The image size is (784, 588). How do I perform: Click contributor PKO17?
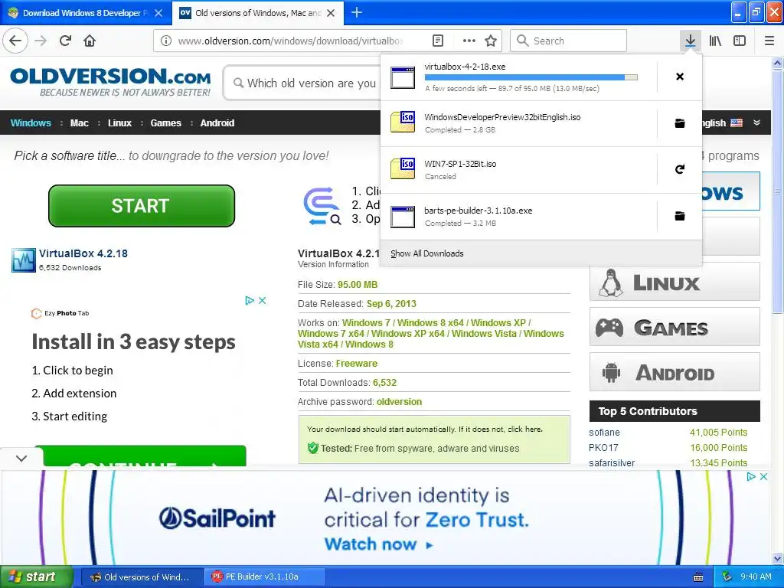coord(603,448)
